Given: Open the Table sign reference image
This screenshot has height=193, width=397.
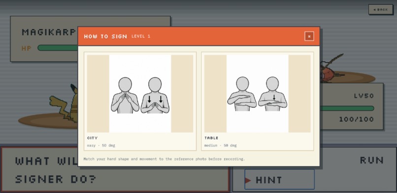Looking at the screenshot, I should (258, 94).
